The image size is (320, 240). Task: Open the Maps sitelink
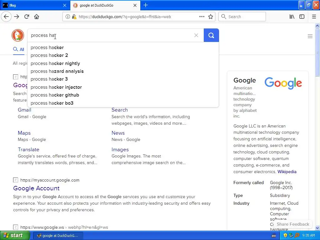click(24, 133)
